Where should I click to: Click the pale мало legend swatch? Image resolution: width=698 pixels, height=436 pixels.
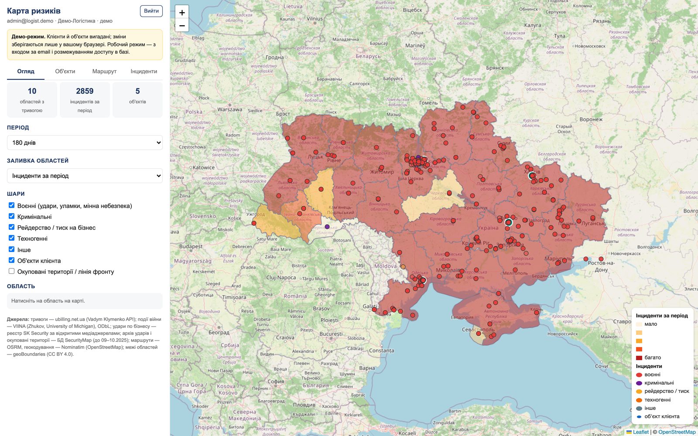pos(639,324)
